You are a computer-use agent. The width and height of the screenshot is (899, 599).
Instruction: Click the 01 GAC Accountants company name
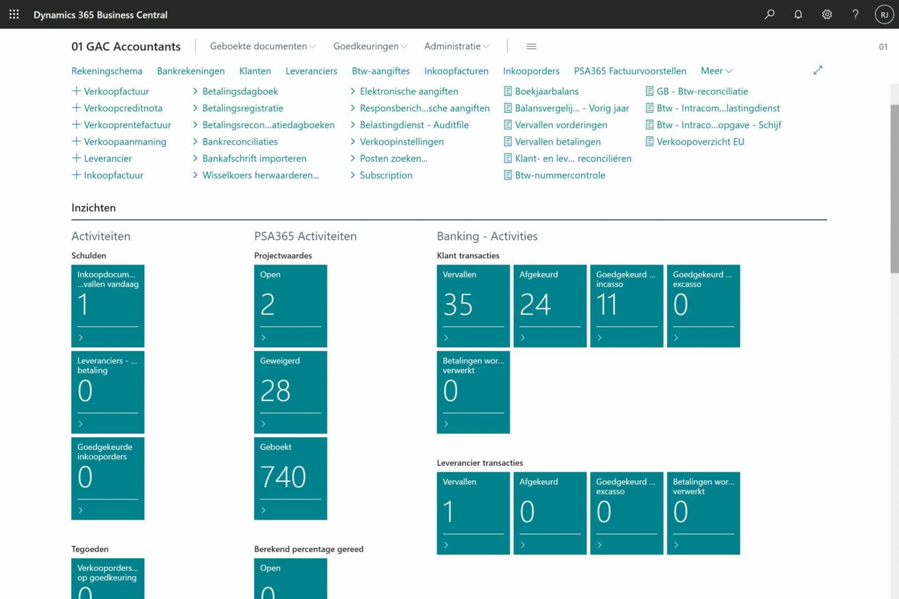(x=126, y=47)
